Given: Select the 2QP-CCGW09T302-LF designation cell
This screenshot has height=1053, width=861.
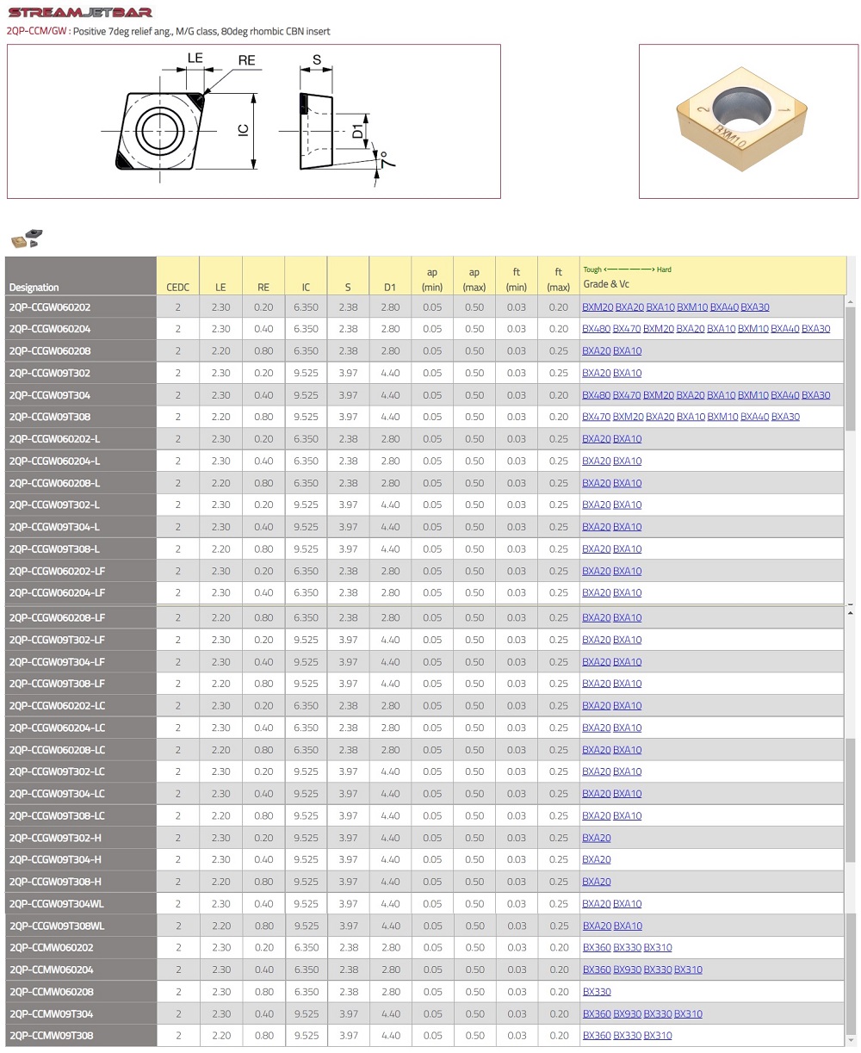Looking at the screenshot, I should [x=81, y=640].
